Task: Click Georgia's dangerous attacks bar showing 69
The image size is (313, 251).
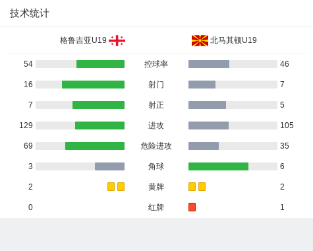Action: pos(95,146)
